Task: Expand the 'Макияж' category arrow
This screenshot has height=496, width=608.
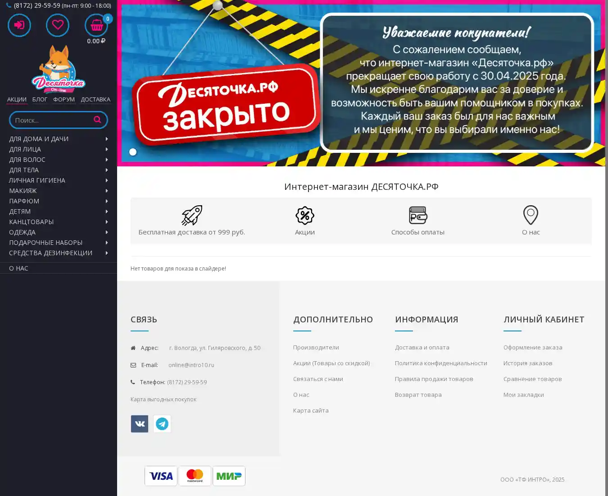Action: (107, 191)
